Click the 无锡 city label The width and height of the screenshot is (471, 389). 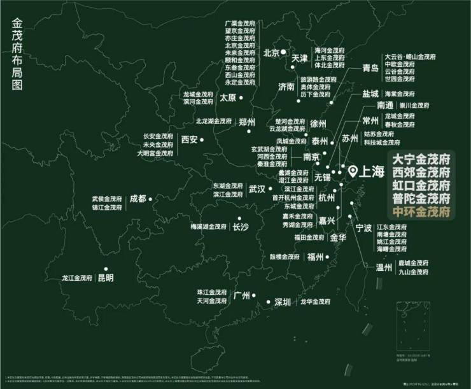(x=322, y=177)
